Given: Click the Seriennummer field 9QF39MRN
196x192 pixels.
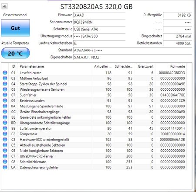Looking at the screenshot, I should coord(99,22).
